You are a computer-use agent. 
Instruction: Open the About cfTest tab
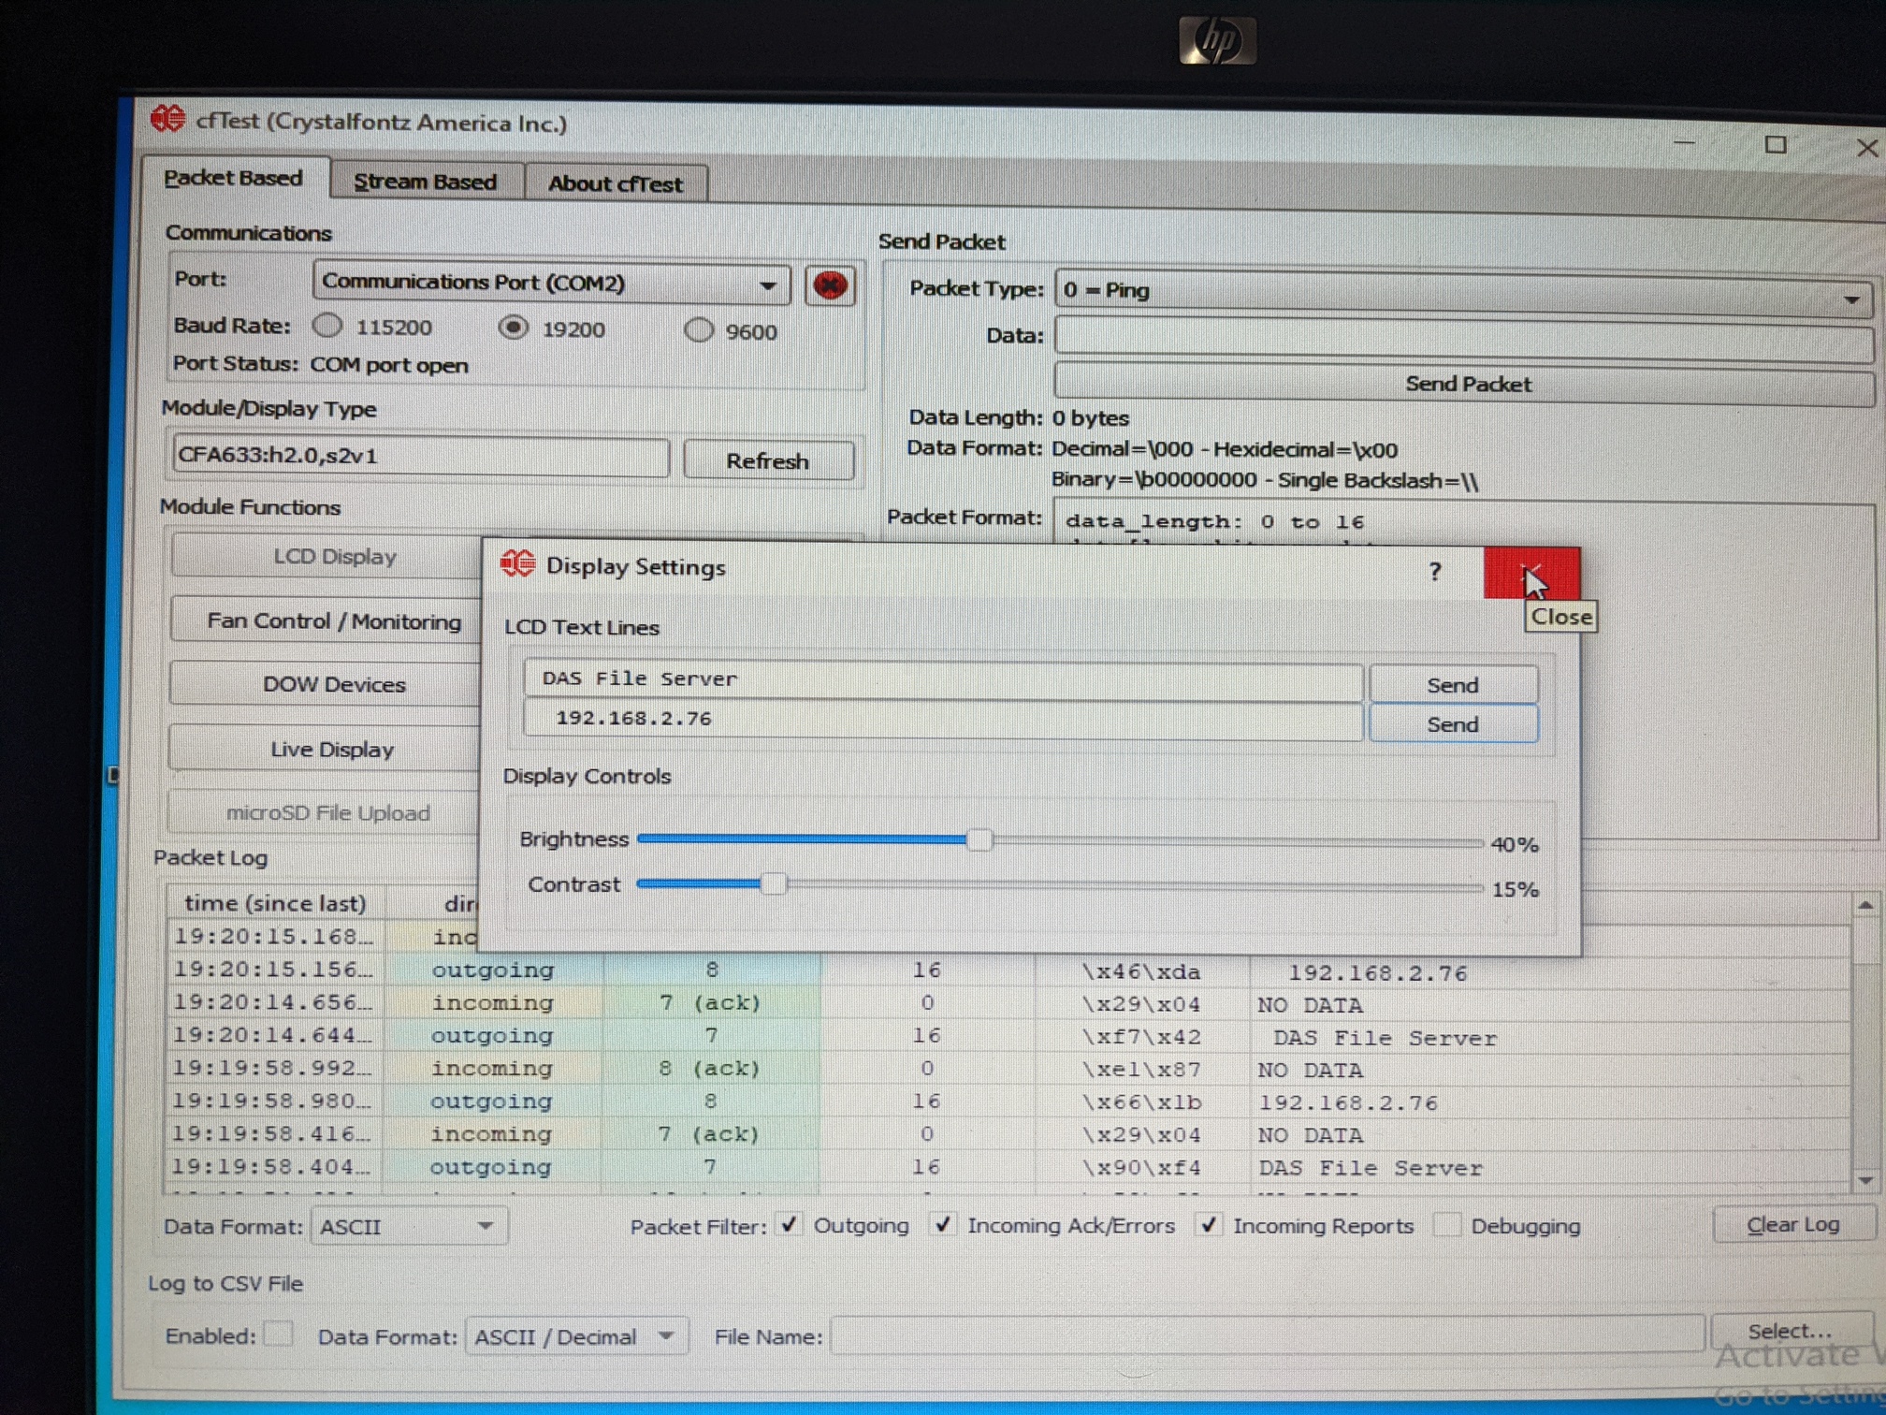click(x=616, y=183)
